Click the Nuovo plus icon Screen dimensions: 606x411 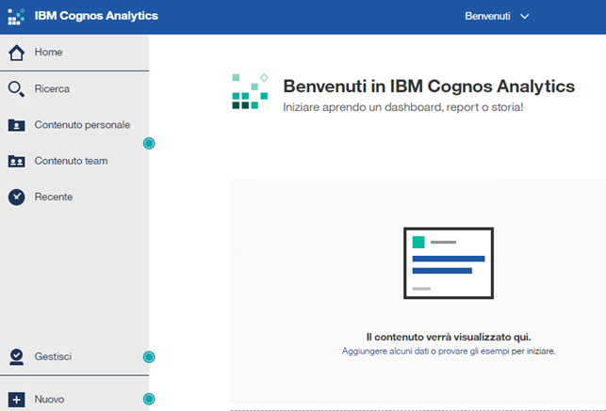(16, 400)
